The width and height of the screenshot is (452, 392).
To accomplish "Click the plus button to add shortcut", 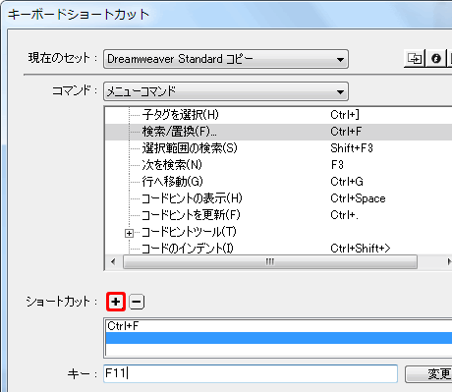I will (x=116, y=302).
